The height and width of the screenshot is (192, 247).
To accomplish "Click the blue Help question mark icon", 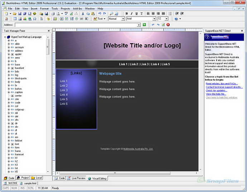I will click(x=176, y=19).
